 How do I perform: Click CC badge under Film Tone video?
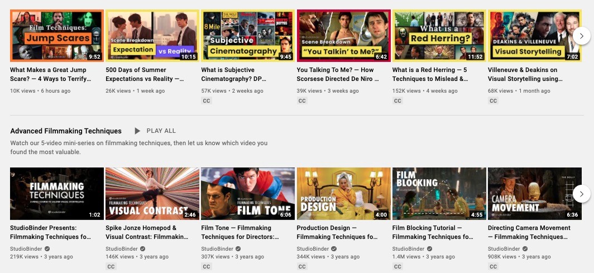(x=207, y=266)
